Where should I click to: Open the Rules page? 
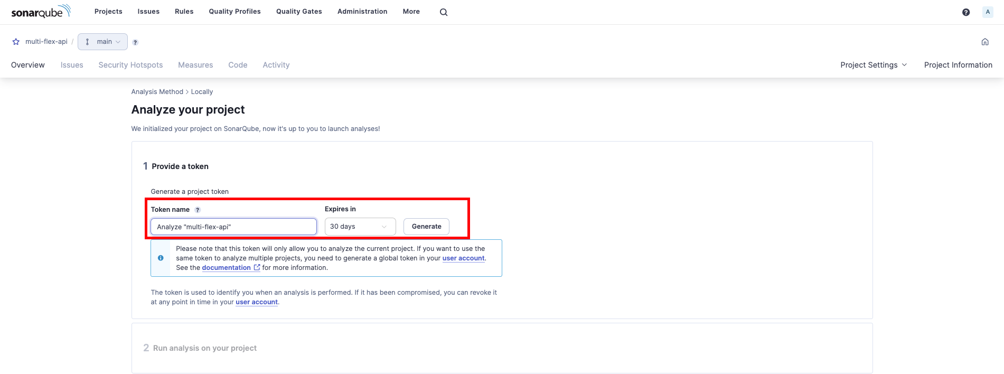pos(184,12)
